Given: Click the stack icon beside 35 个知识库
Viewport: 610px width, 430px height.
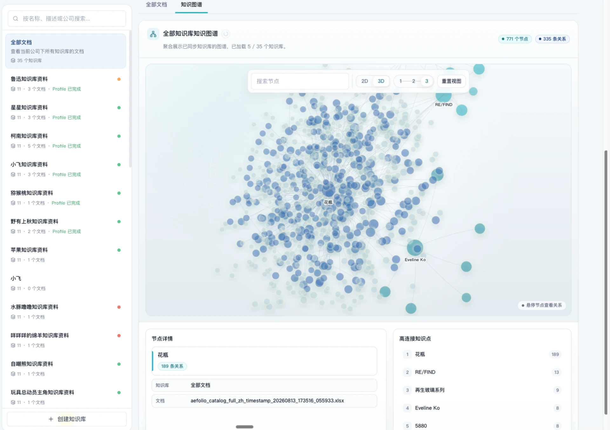Looking at the screenshot, I should (x=13, y=60).
